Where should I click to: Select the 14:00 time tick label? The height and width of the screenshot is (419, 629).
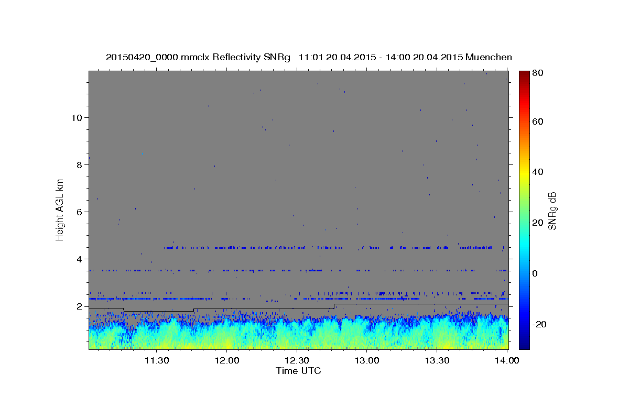507,360
